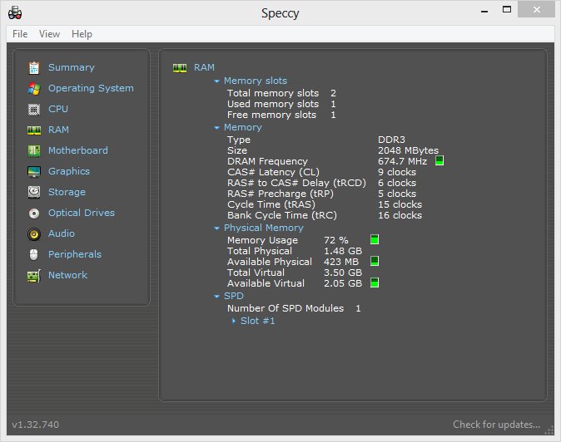
Task: Click the DRAM Frequency green graph icon
Action: pyautogui.click(x=439, y=160)
